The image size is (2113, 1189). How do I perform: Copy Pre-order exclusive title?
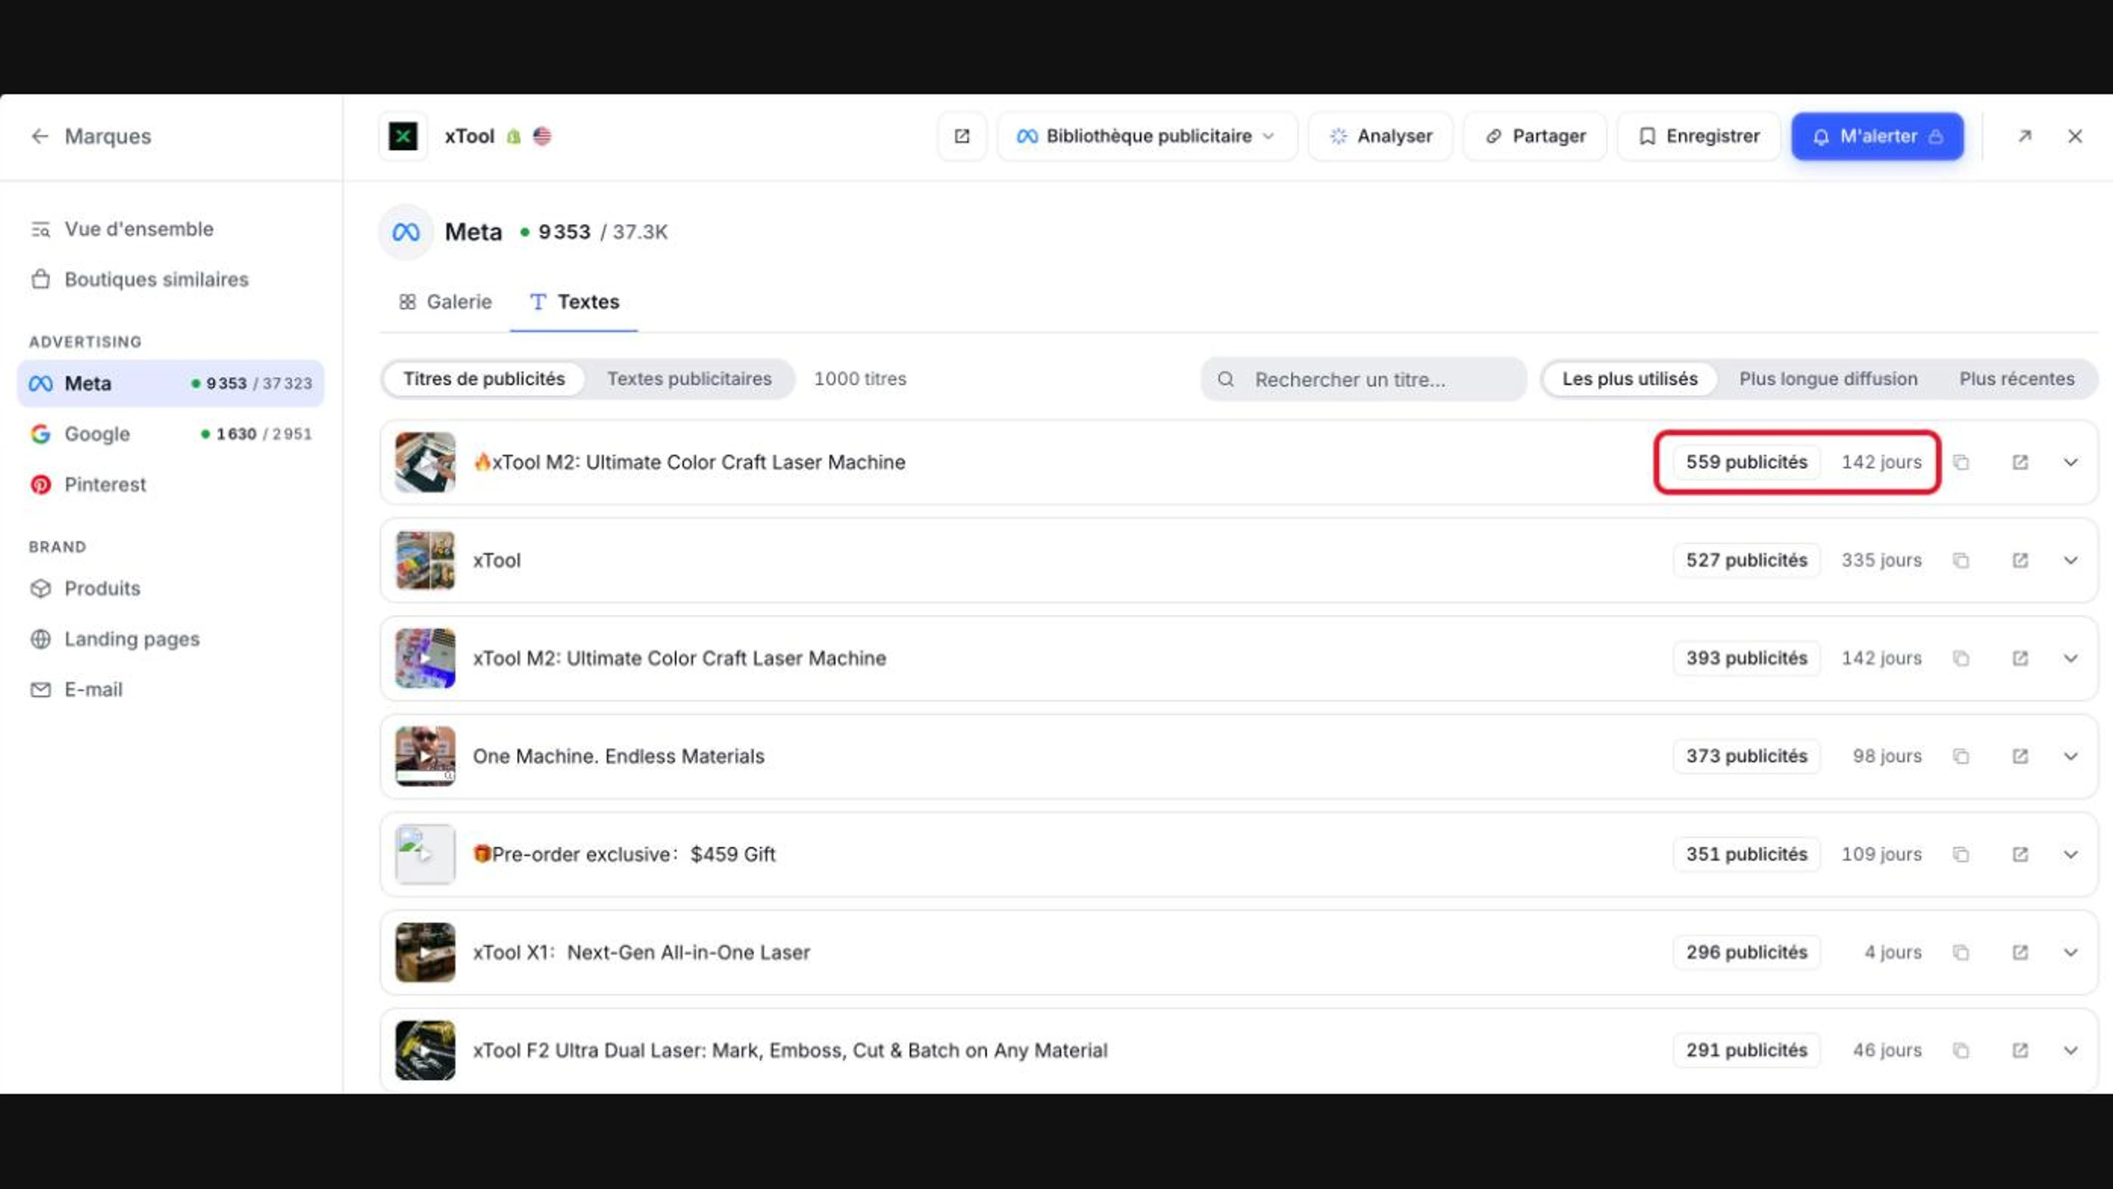(x=1961, y=855)
